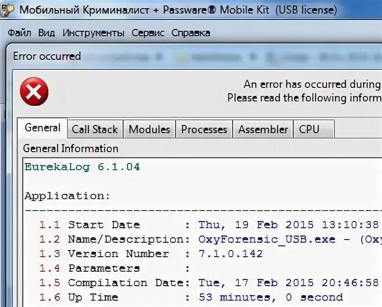
Task: Select the General tab
Action: pyautogui.click(x=43, y=128)
